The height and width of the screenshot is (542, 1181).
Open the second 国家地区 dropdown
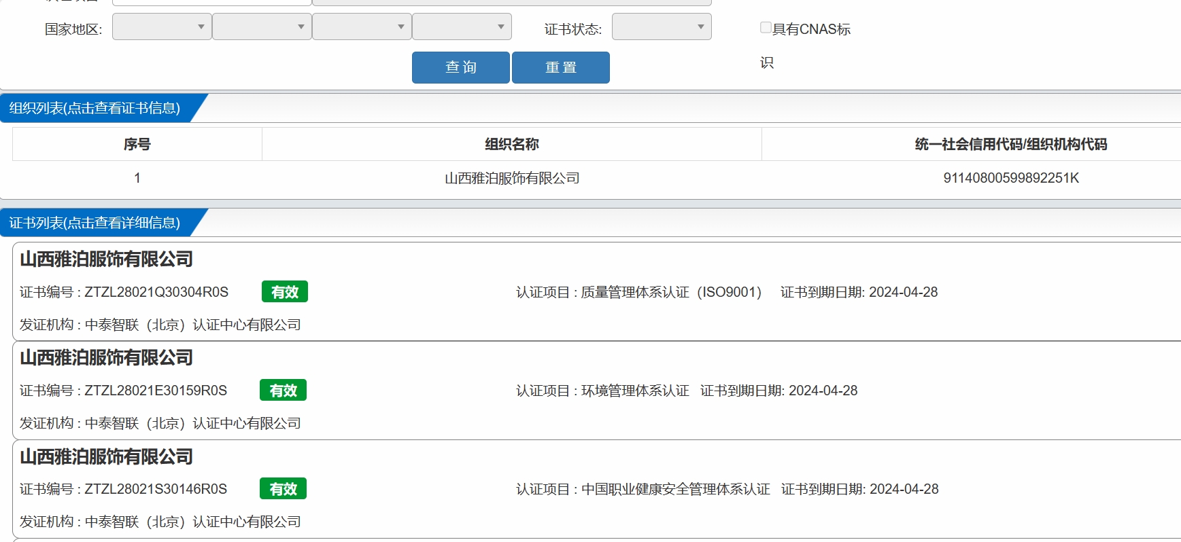point(262,26)
